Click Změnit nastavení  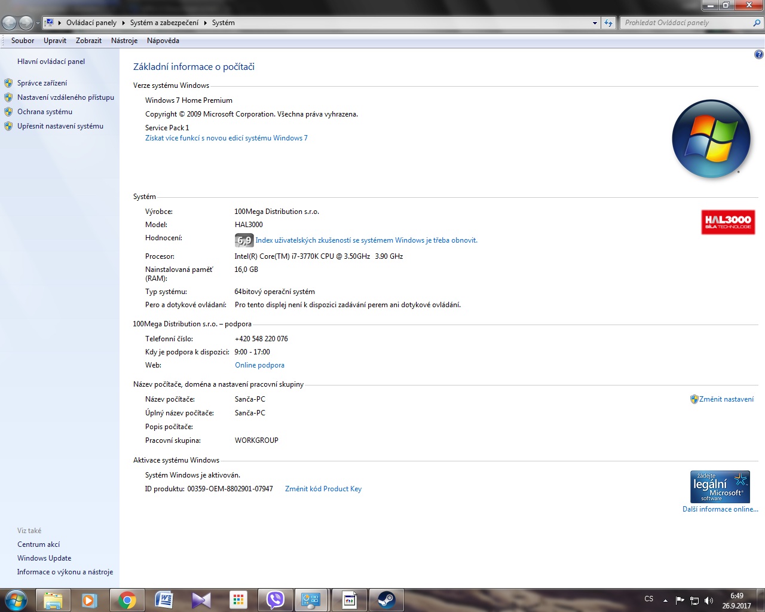(726, 399)
